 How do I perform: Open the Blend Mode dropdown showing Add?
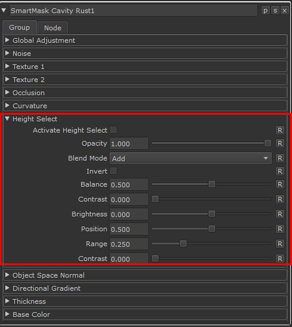pyautogui.click(x=191, y=158)
